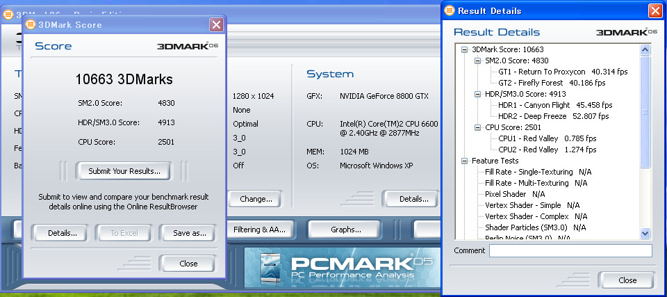667x297 pixels.
Task: Select 'HDR/SM3.0 Score: 4913' tree row
Action: (525, 94)
